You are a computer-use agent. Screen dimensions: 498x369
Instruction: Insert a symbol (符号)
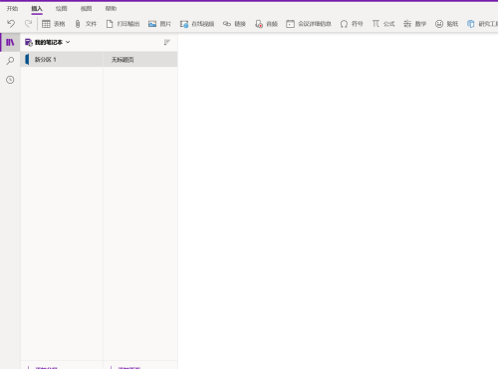352,24
